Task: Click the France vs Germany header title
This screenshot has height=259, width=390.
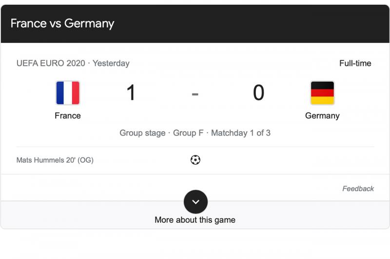Action: click(x=62, y=23)
